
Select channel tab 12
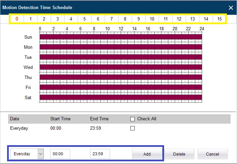(179, 19)
